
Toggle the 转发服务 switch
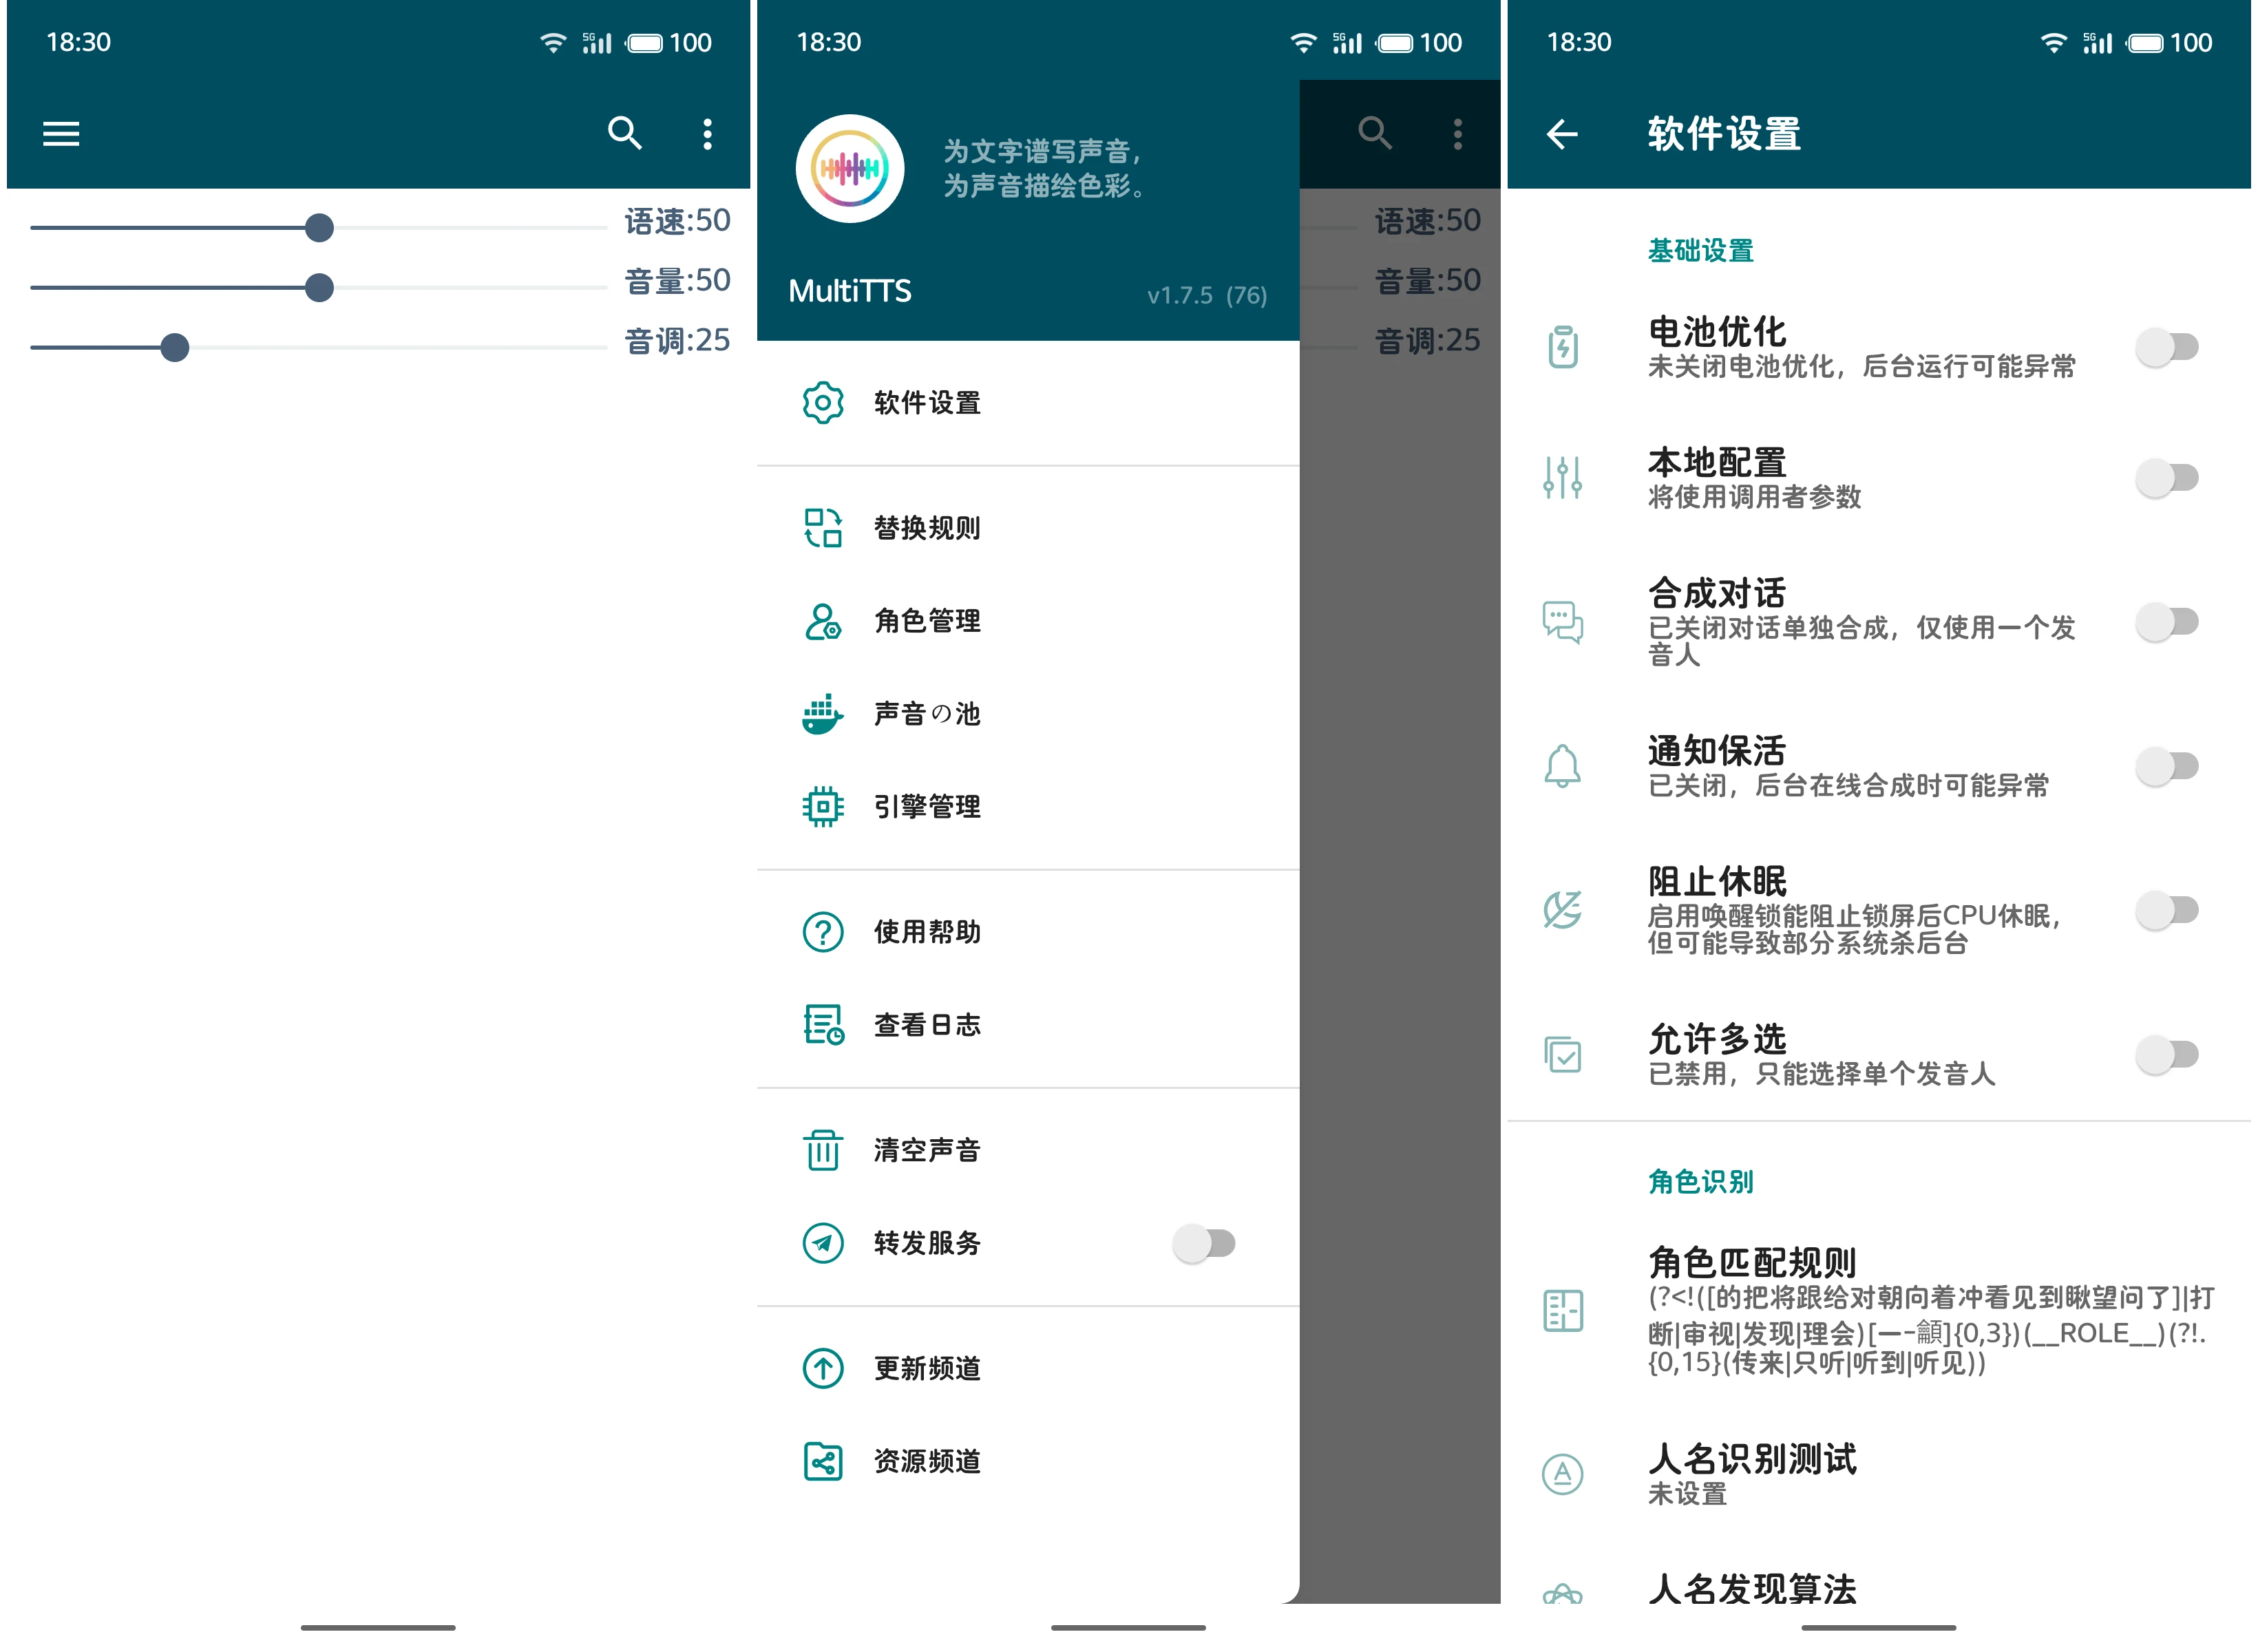1205,1243
